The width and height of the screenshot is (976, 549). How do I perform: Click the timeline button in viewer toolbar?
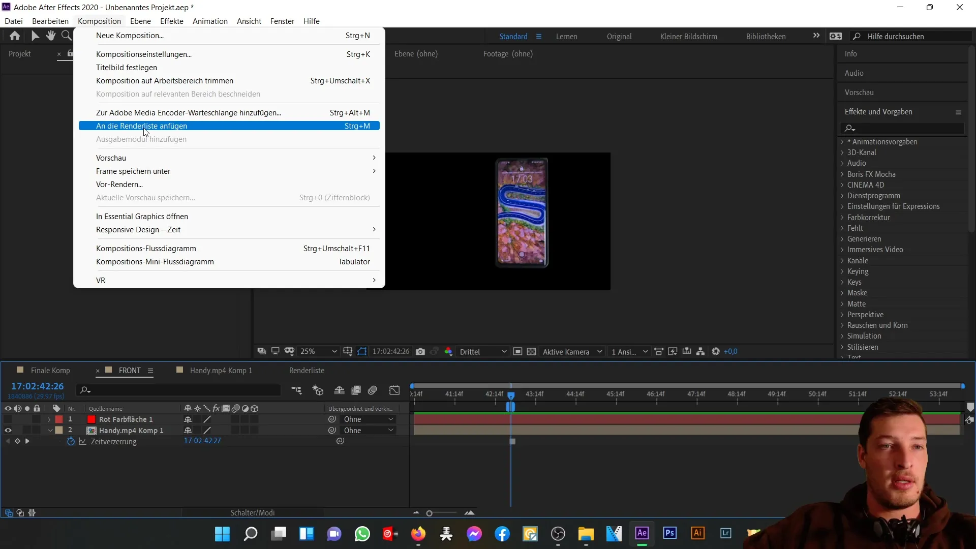point(687,352)
